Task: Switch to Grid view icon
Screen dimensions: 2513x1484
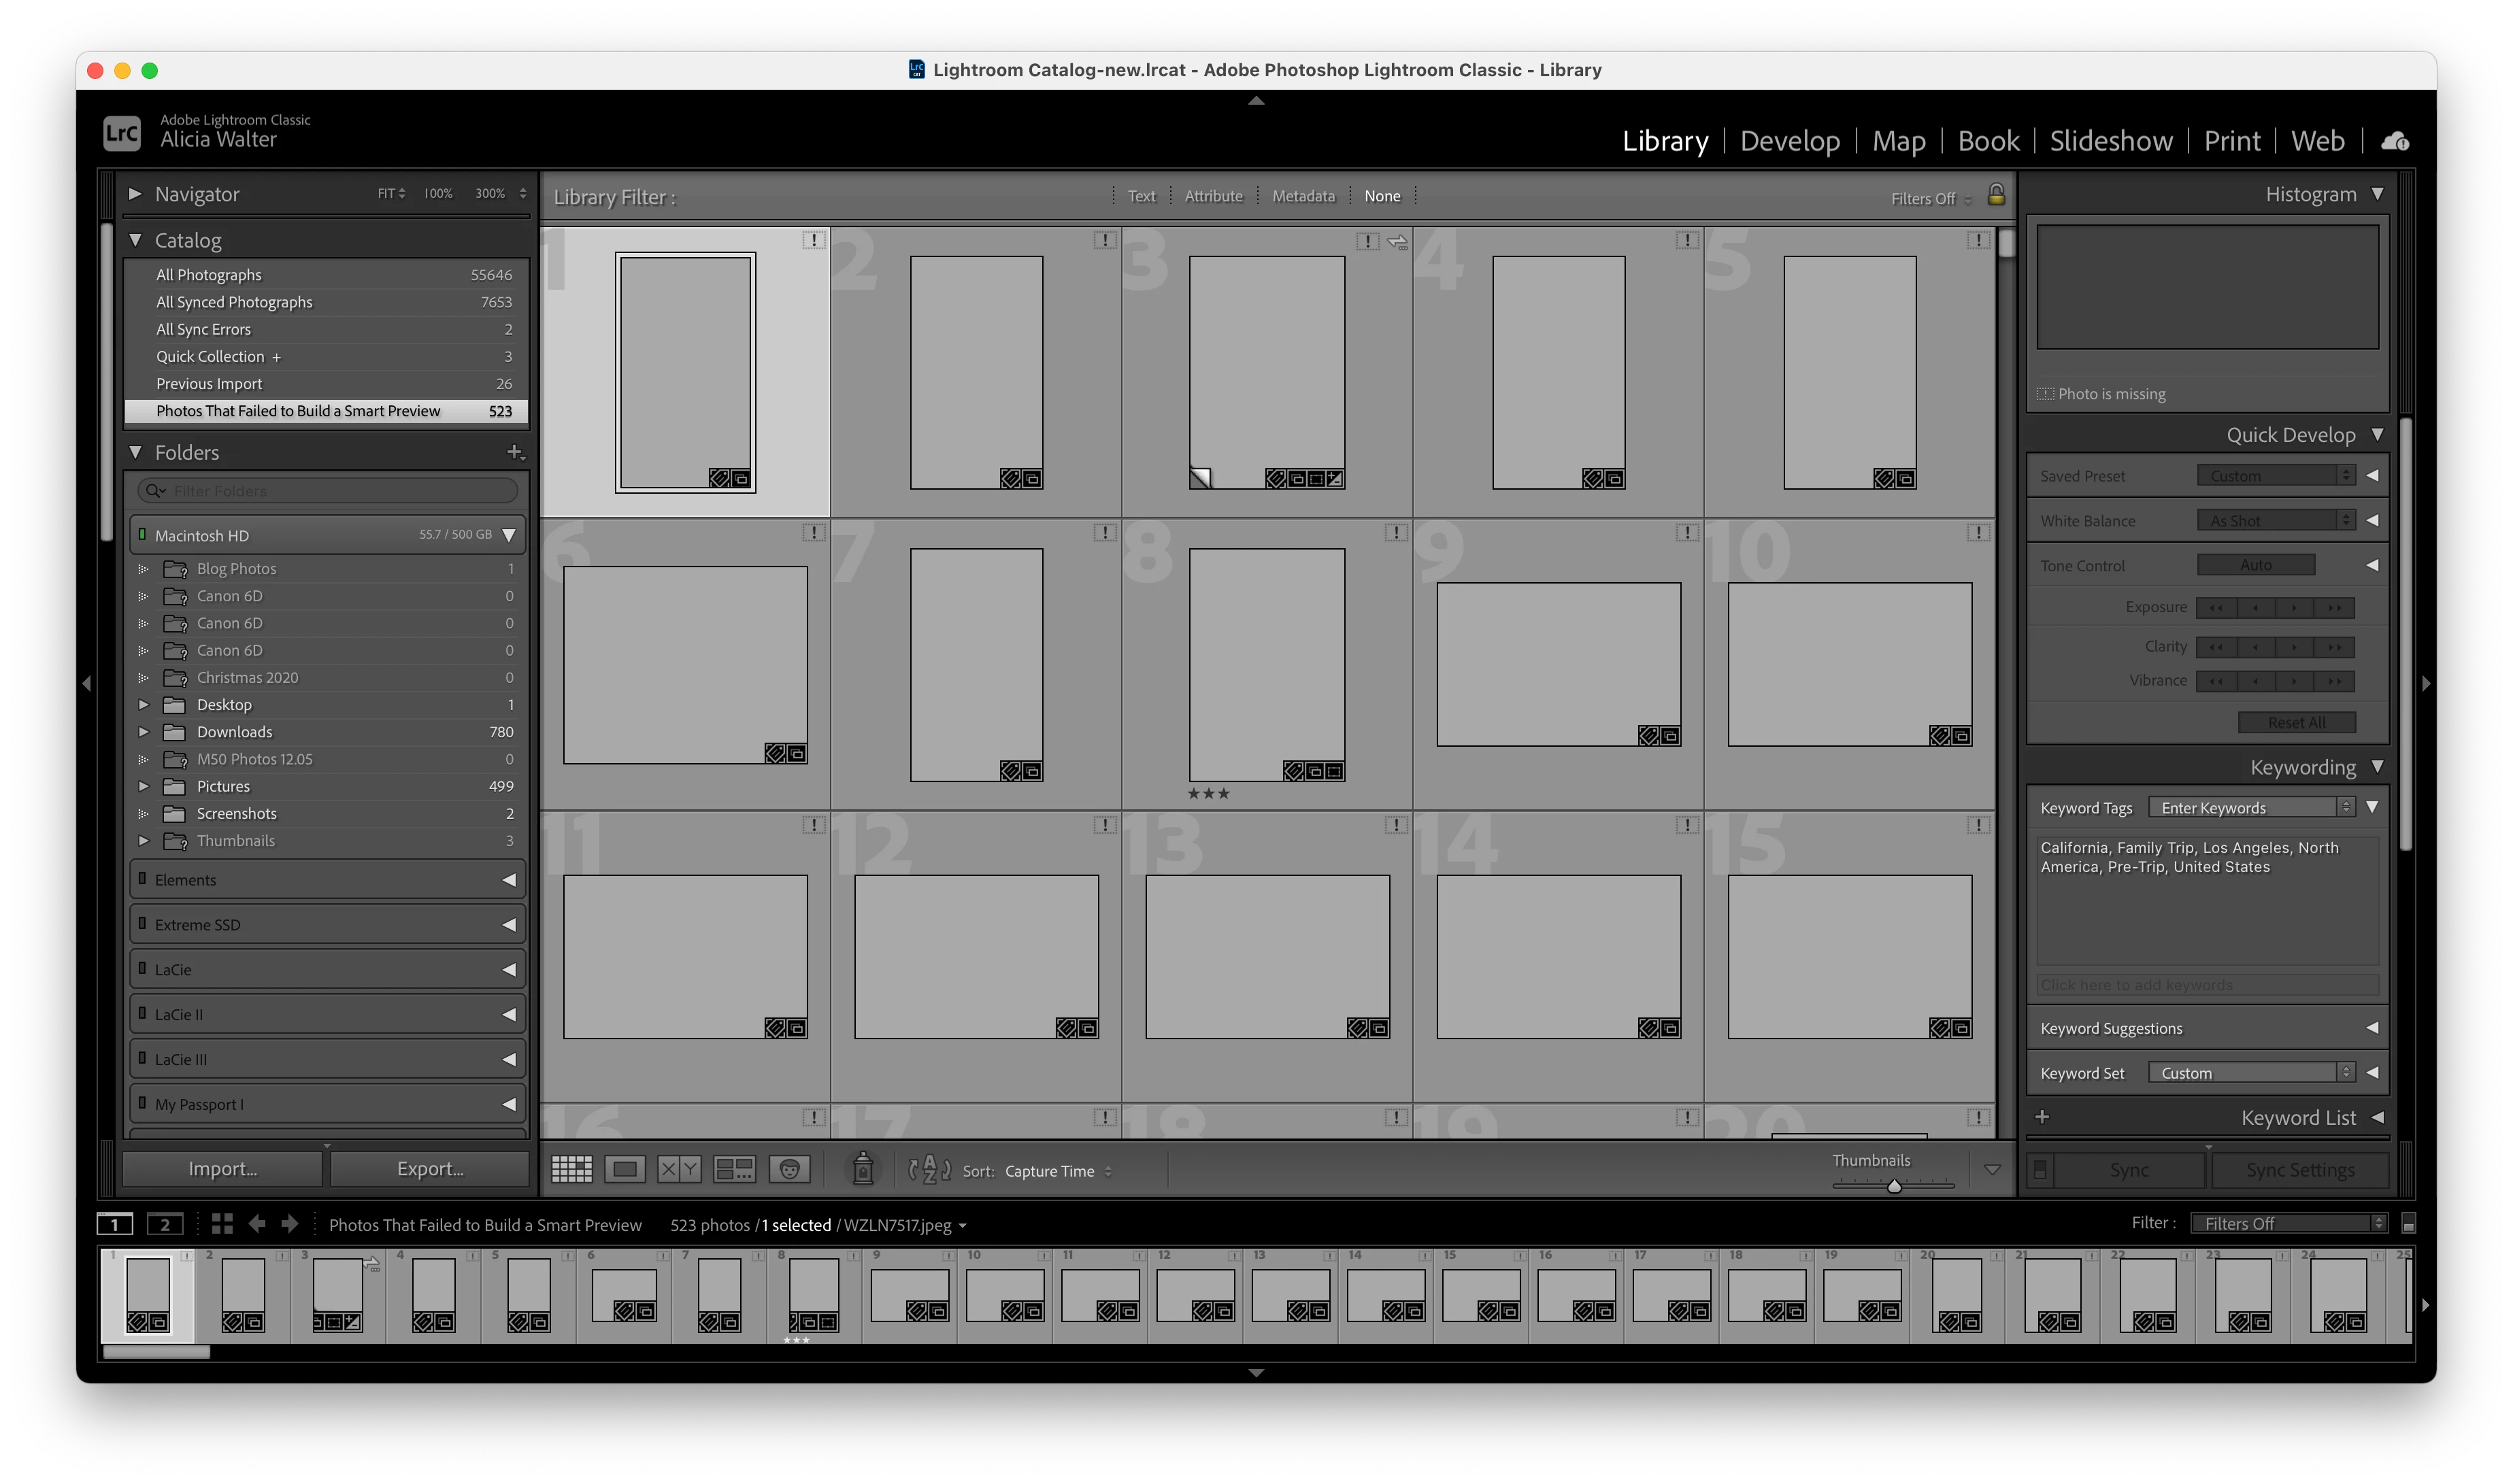Action: pos(572,1169)
